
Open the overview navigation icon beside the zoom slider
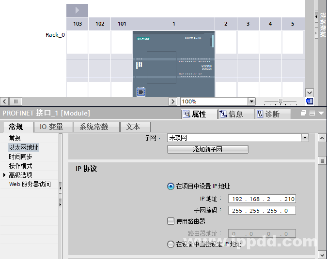(x=310, y=101)
